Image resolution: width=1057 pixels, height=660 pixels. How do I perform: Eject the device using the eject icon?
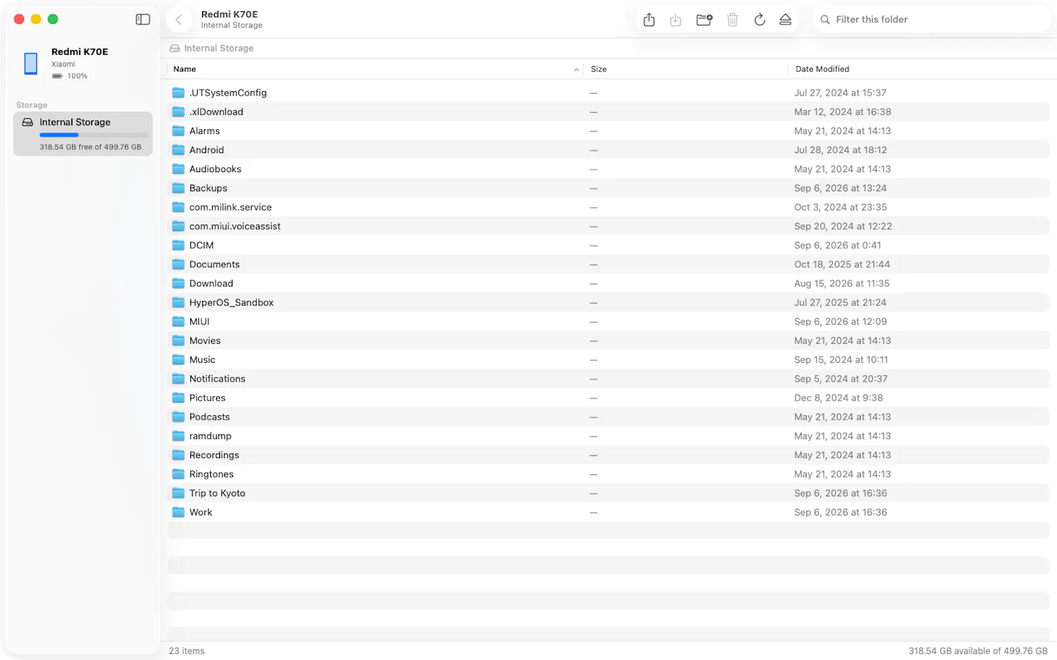(x=785, y=20)
